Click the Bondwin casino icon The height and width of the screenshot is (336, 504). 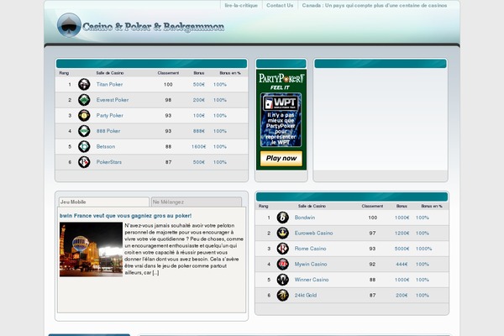(282, 218)
